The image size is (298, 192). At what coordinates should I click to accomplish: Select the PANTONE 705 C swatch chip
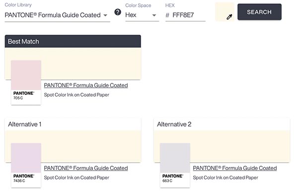[26, 82]
